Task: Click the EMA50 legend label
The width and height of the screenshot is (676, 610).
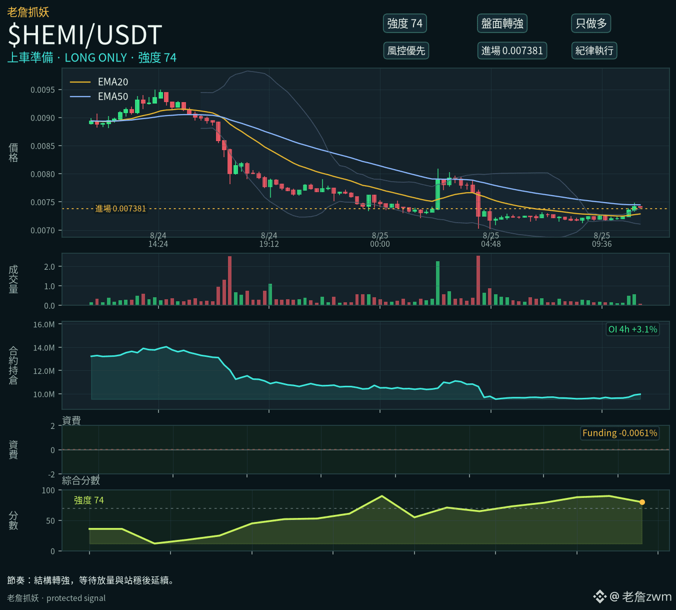Action: pyautogui.click(x=113, y=97)
